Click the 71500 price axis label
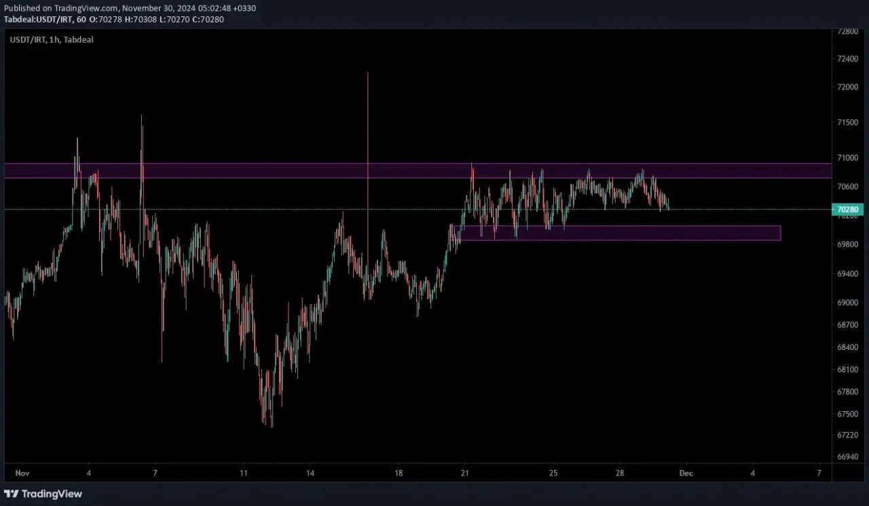Viewport: 869px width, 506px height. point(849,123)
